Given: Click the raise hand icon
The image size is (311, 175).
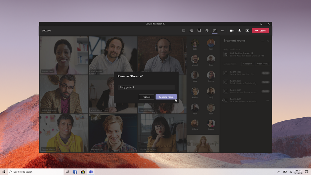Looking at the screenshot, I should pos(207,31).
